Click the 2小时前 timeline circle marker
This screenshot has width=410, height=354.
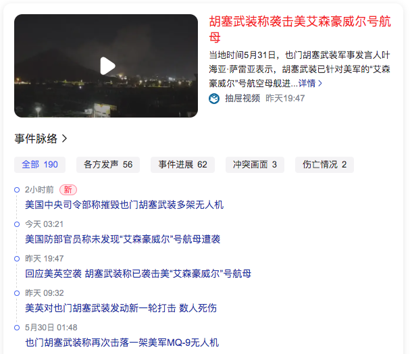[x=17, y=190]
